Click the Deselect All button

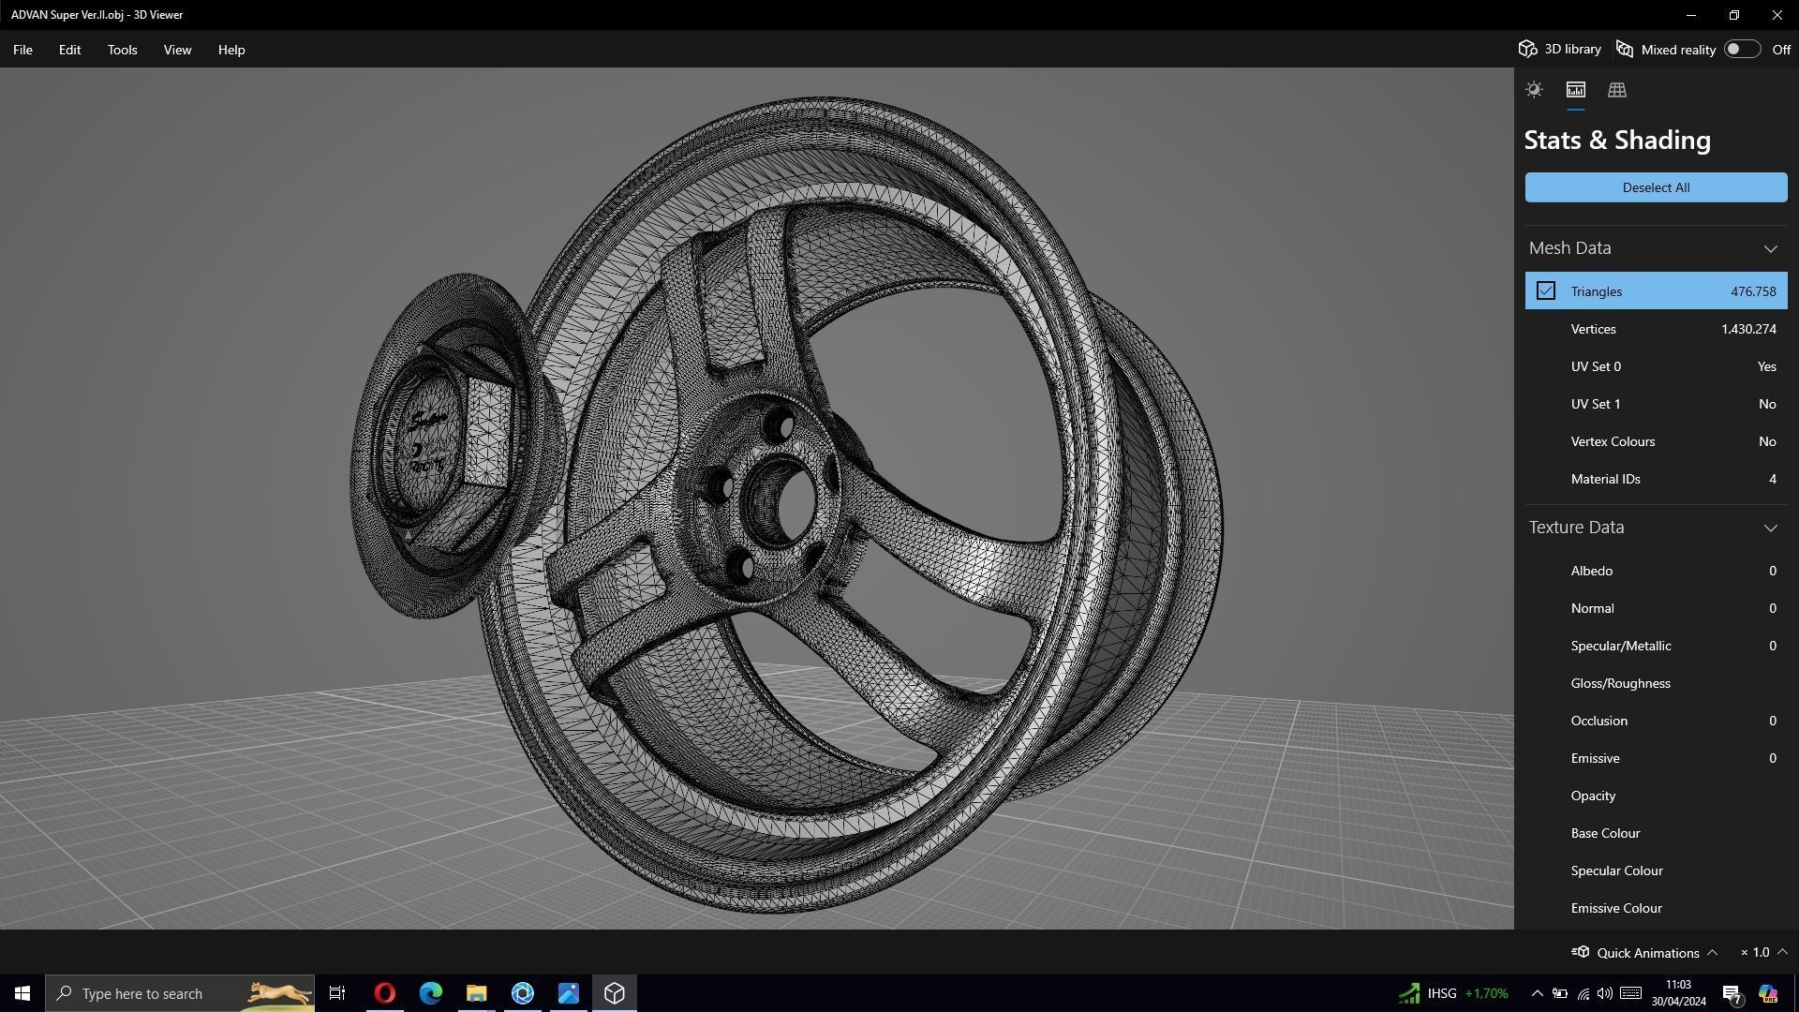1656,187
